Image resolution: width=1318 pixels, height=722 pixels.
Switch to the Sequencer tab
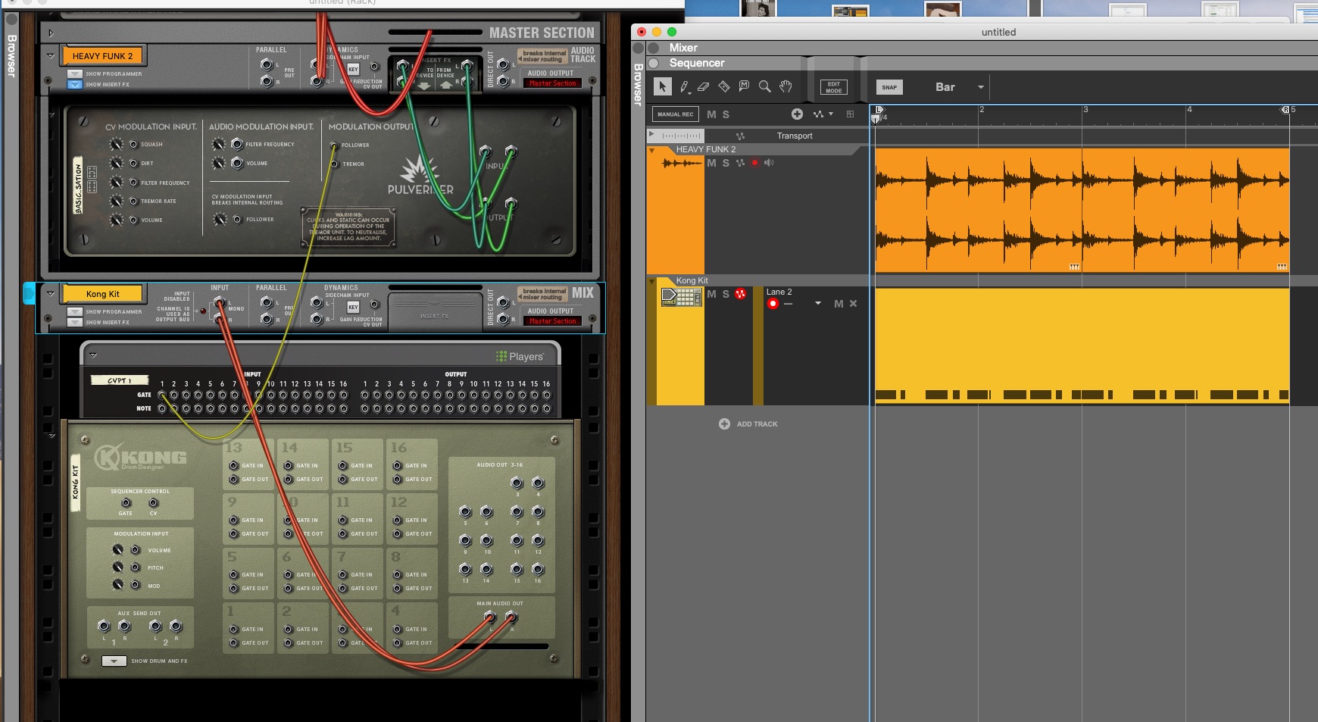tap(697, 63)
